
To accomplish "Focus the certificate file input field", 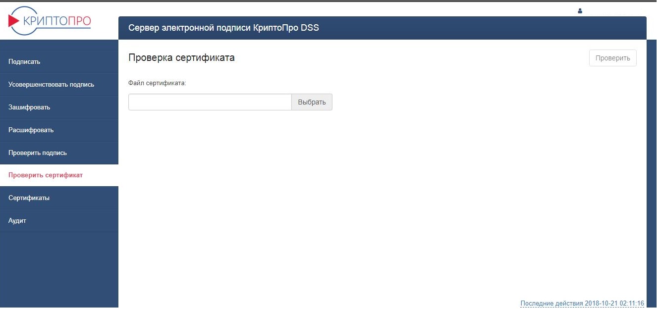I will point(210,102).
